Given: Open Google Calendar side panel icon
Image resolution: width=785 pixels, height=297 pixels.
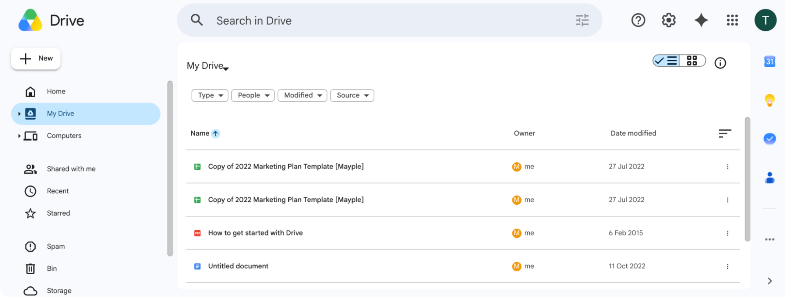Looking at the screenshot, I should click(769, 61).
